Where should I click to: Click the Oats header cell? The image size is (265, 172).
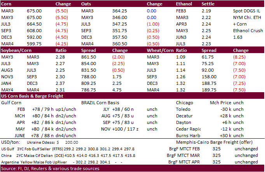pos(86,4)
